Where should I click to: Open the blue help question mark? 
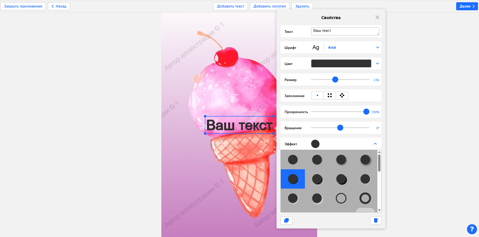point(472,229)
